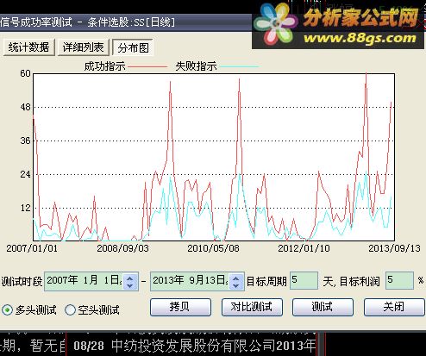Click the 目标利润 percent input box
Viewport: 426px width, 356px height.
pos(399,280)
